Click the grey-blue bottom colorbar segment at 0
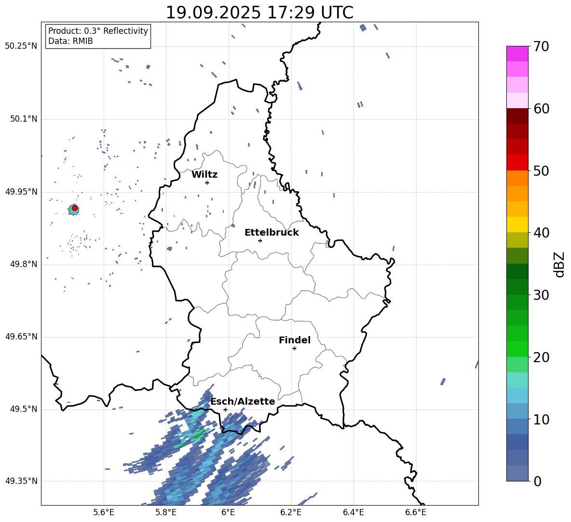 517,473
